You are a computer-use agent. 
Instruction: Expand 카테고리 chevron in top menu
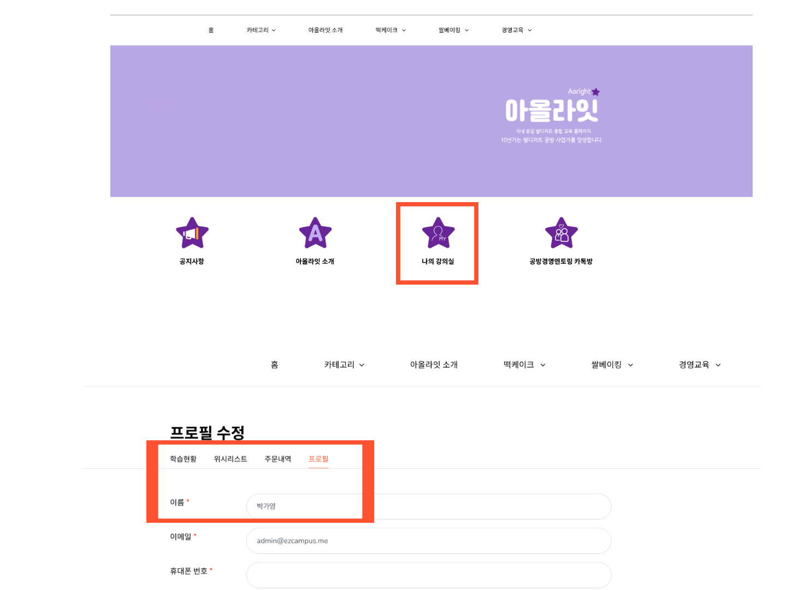[274, 31]
